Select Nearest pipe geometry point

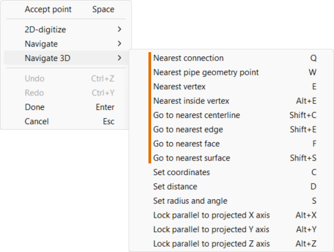(232, 72)
